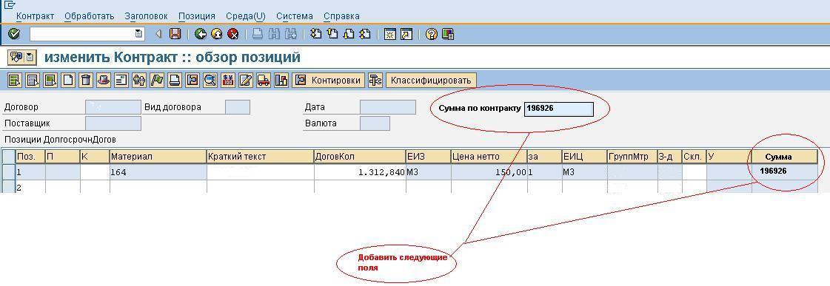Image resolution: width=830 pixels, height=286 pixels.
Task: Click the red calculator conditions icon
Action: pyautogui.click(x=228, y=81)
